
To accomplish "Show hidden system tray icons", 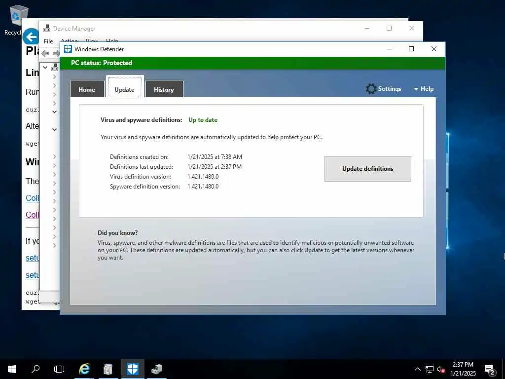I will (417, 369).
